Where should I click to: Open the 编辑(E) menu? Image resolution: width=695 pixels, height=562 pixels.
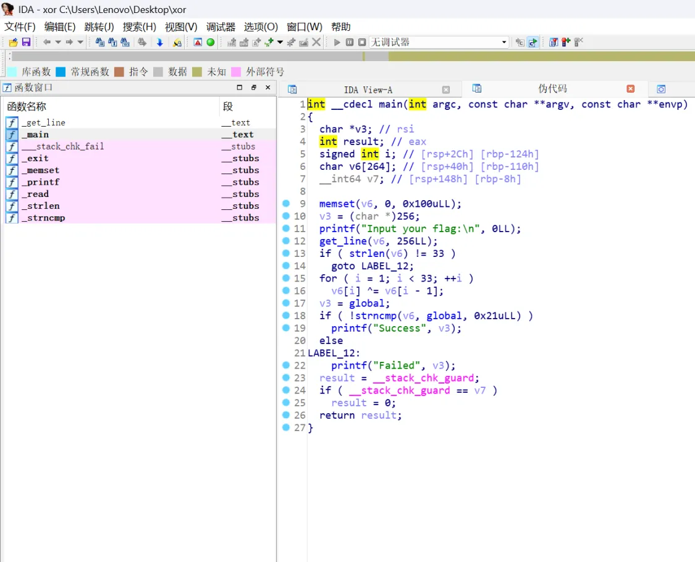(x=60, y=27)
